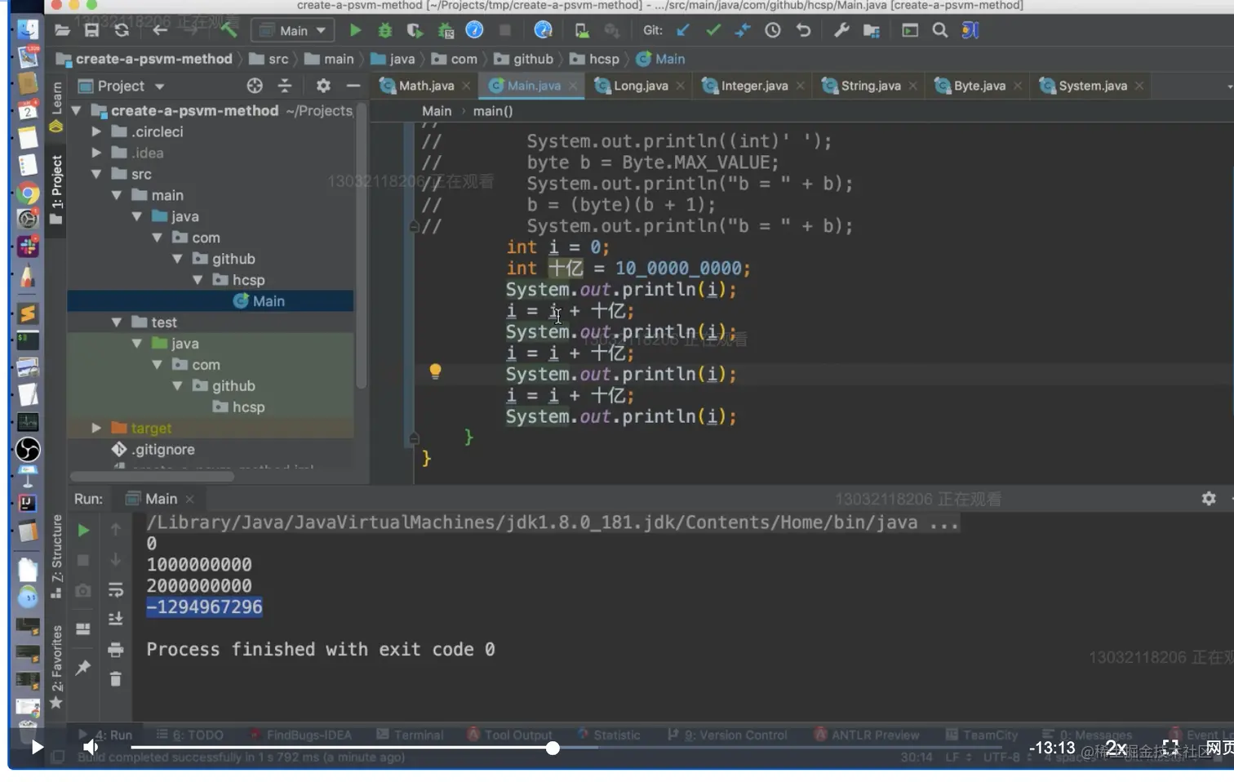The image size is (1234, 782).
Task: Click the 2x playback speed button
Action: pos(1116,748)
